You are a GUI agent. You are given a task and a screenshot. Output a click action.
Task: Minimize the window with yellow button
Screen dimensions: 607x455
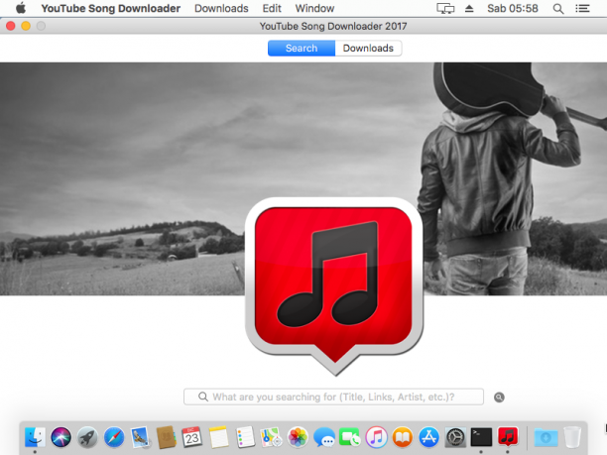(x=26, y=26)
